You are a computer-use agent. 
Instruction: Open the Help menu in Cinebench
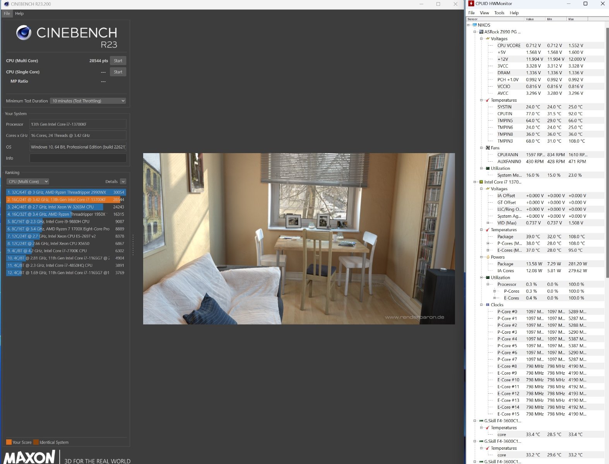click(19, 14)
